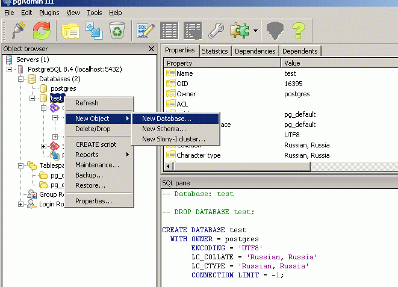Open the Reports submenu
398x287 pixels.
click(x=99, y=155)
